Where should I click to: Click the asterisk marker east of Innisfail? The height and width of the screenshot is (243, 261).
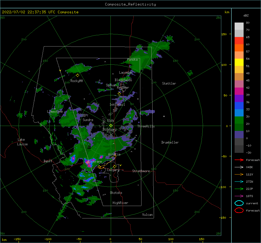click(x=138, y=99)
